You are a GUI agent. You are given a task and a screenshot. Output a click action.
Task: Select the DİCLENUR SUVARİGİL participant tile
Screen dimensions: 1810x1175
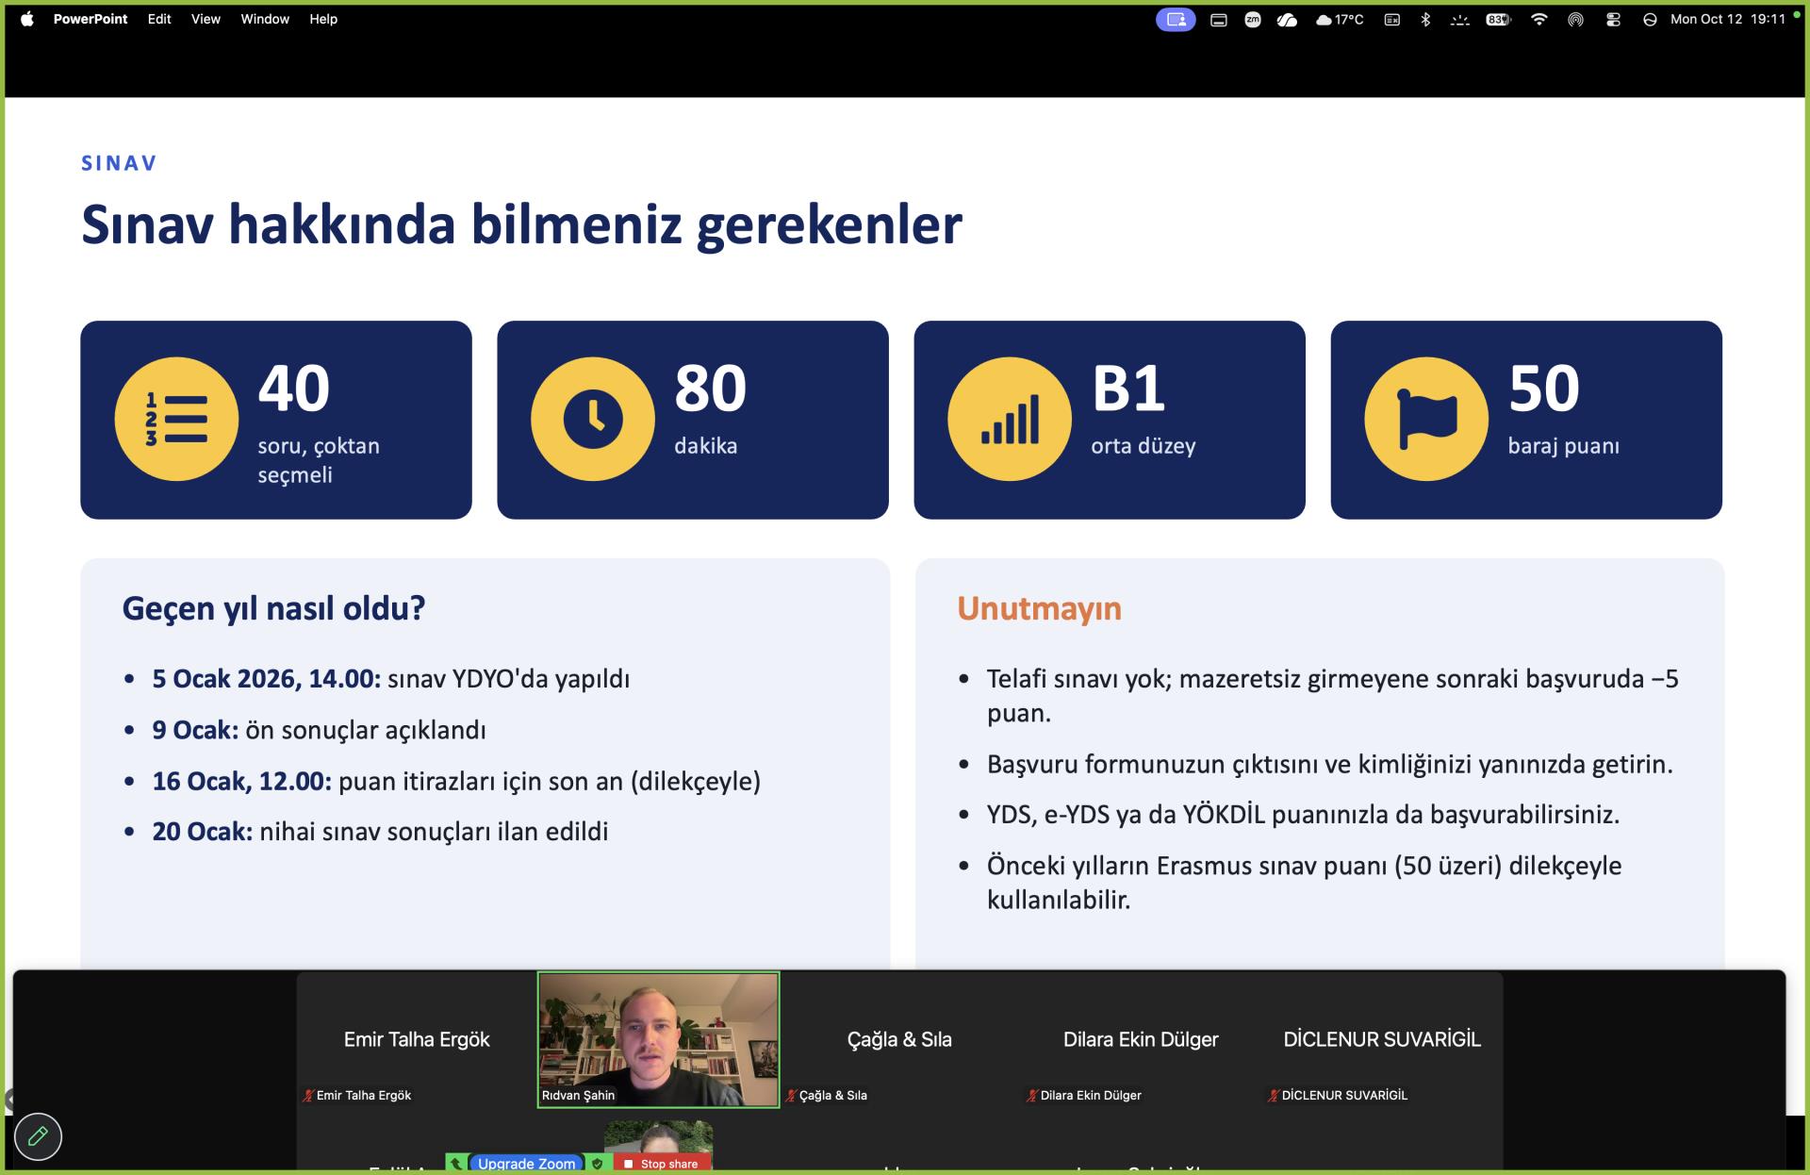1382,1039
